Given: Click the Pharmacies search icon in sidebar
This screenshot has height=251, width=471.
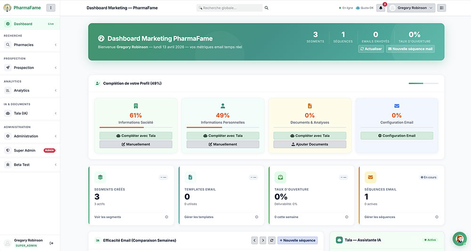Looking at the screenshot, I should pos(8,45).
